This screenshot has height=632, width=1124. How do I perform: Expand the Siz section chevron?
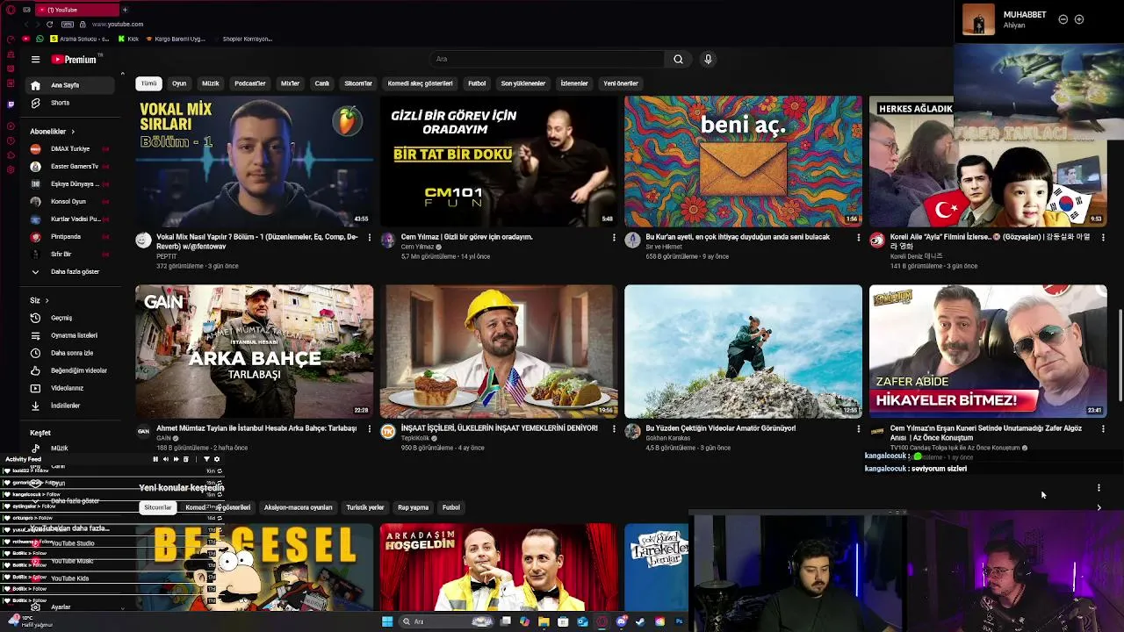[x=47, y=300]
